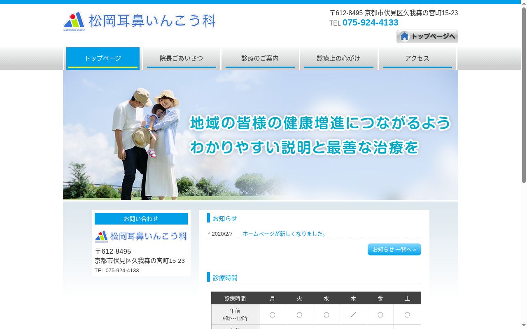527x329 pixels.
Task: Click the 月 column header in schedule table
Action: point(273,298)
